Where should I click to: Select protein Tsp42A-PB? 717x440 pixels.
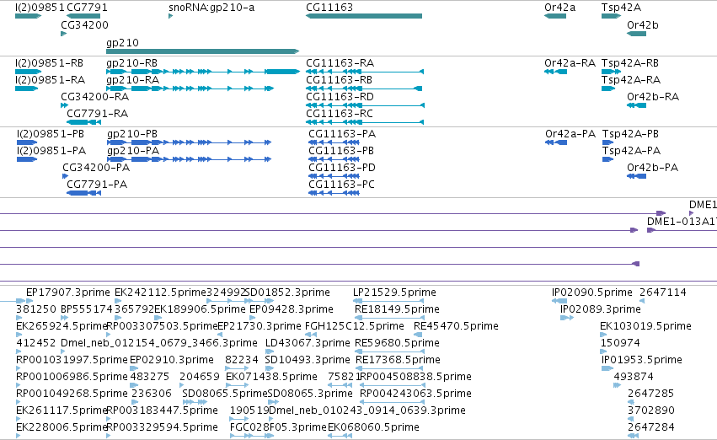click(x=607, y=142)
